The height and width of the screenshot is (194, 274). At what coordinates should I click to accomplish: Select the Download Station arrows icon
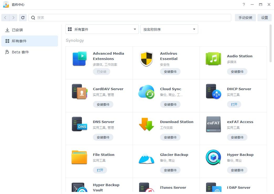146,124
